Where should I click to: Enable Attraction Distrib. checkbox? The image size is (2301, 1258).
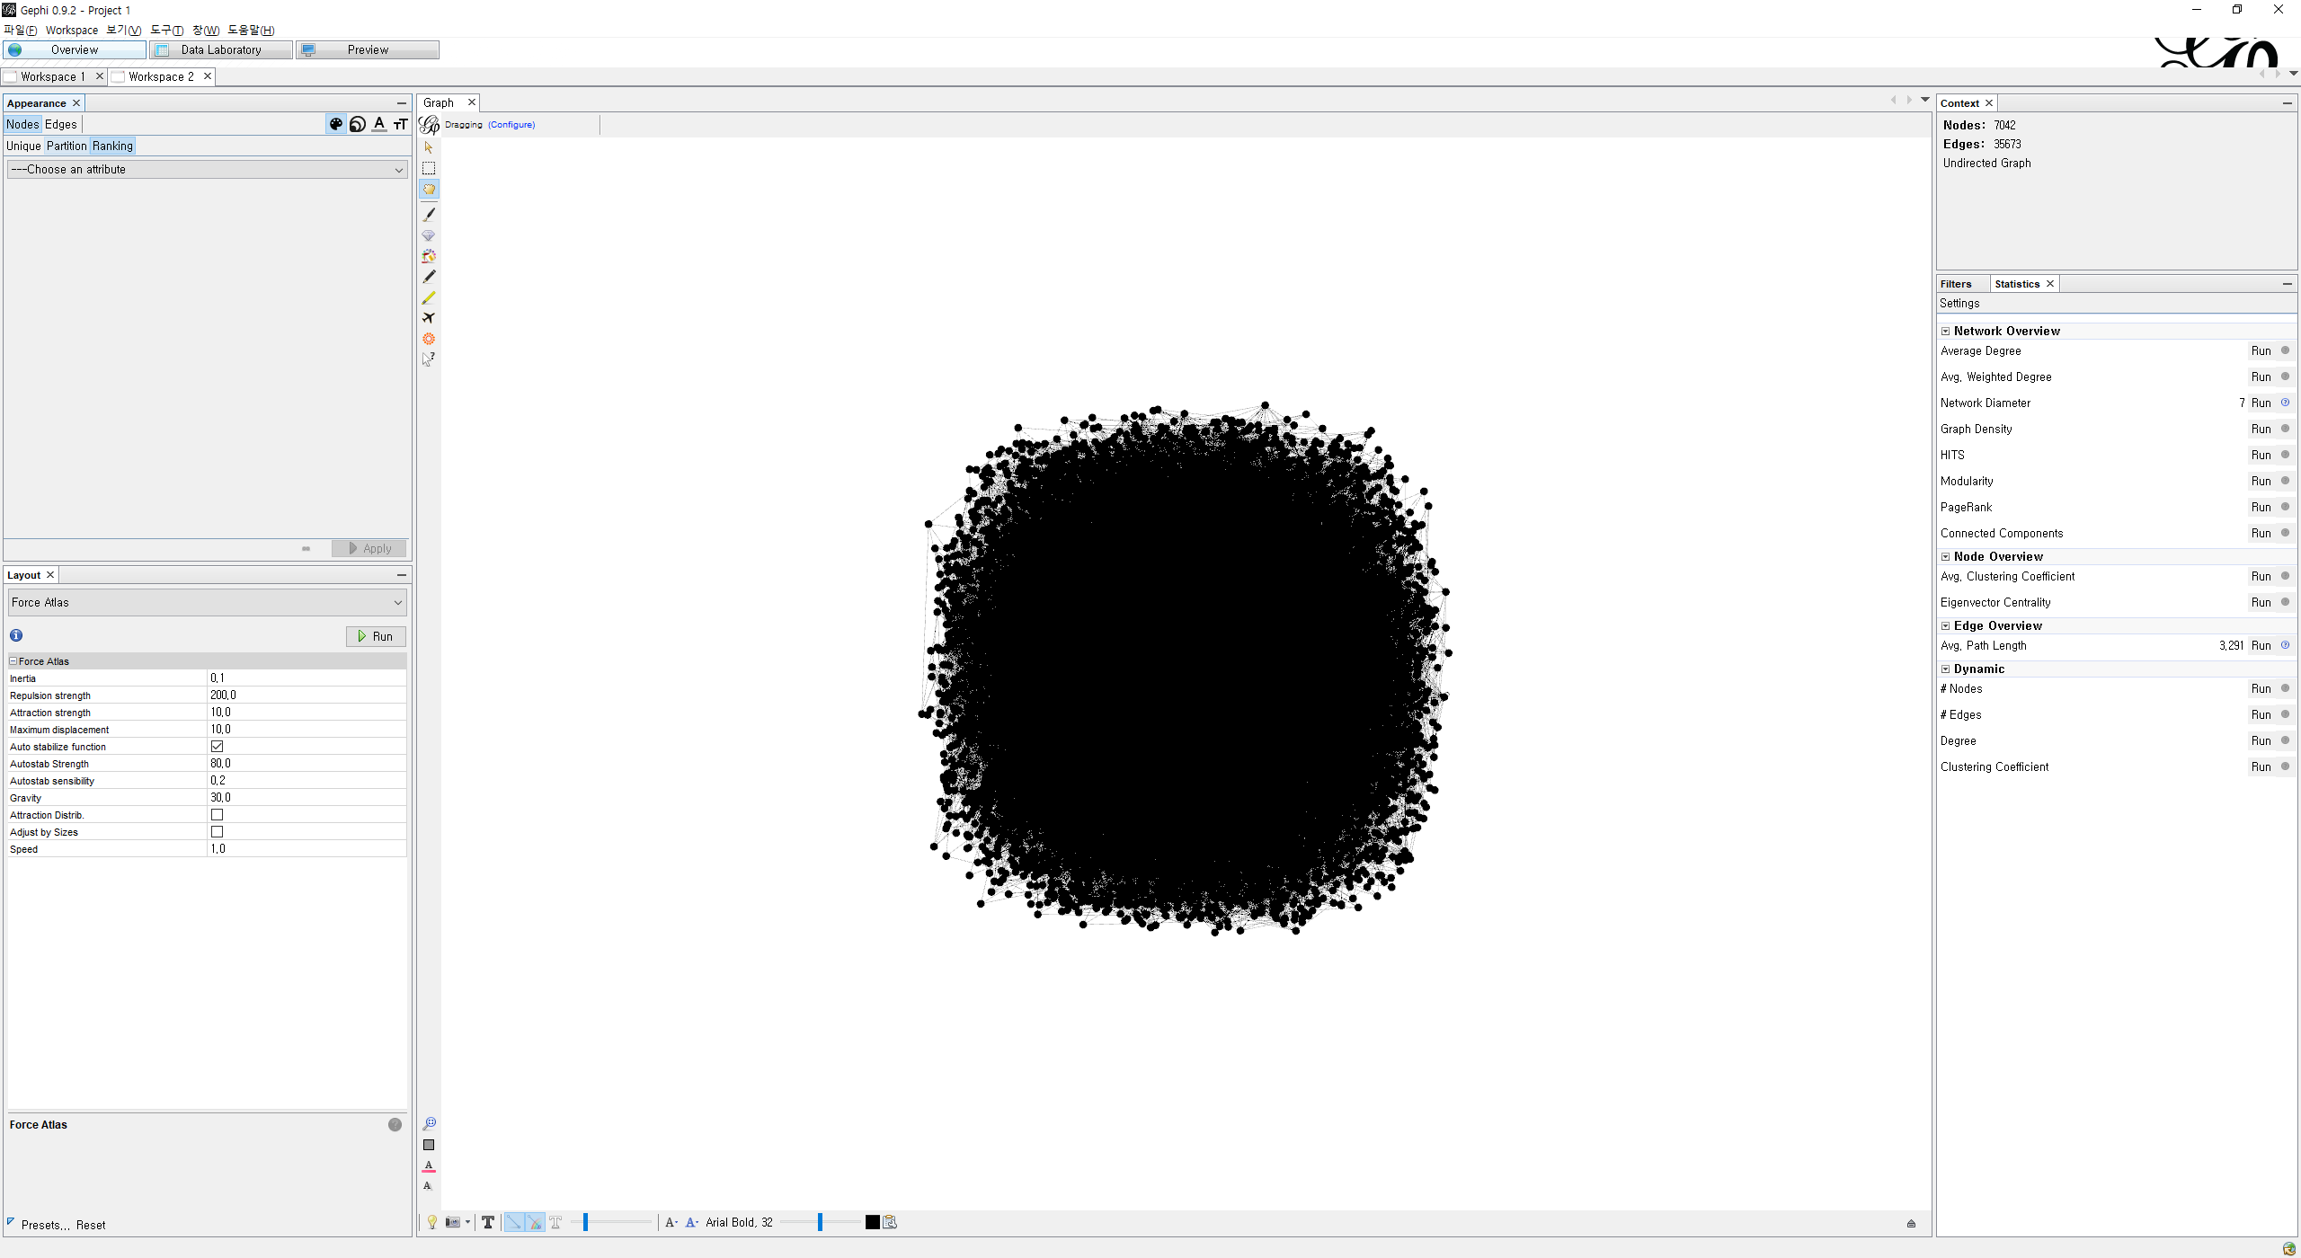(x=217, y=815)
